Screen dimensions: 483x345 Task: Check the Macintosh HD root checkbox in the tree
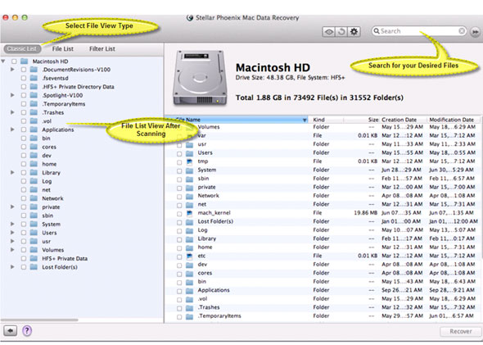click(14, 61)
